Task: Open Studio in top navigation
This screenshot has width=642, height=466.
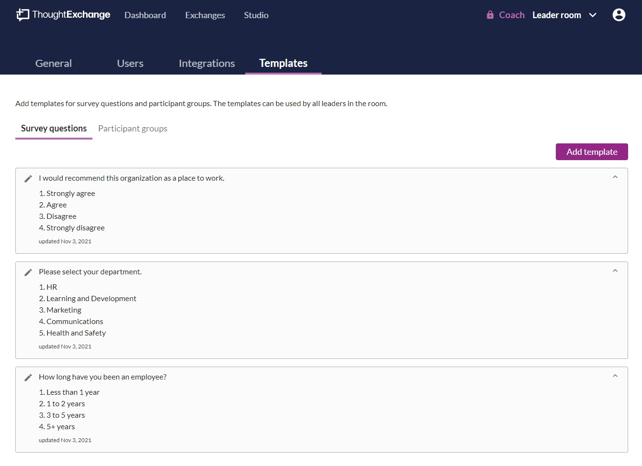Action: click(x=256, y=15)
